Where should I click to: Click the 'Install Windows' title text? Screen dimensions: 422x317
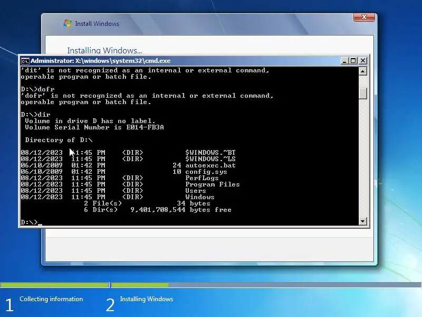click(97, 24)
